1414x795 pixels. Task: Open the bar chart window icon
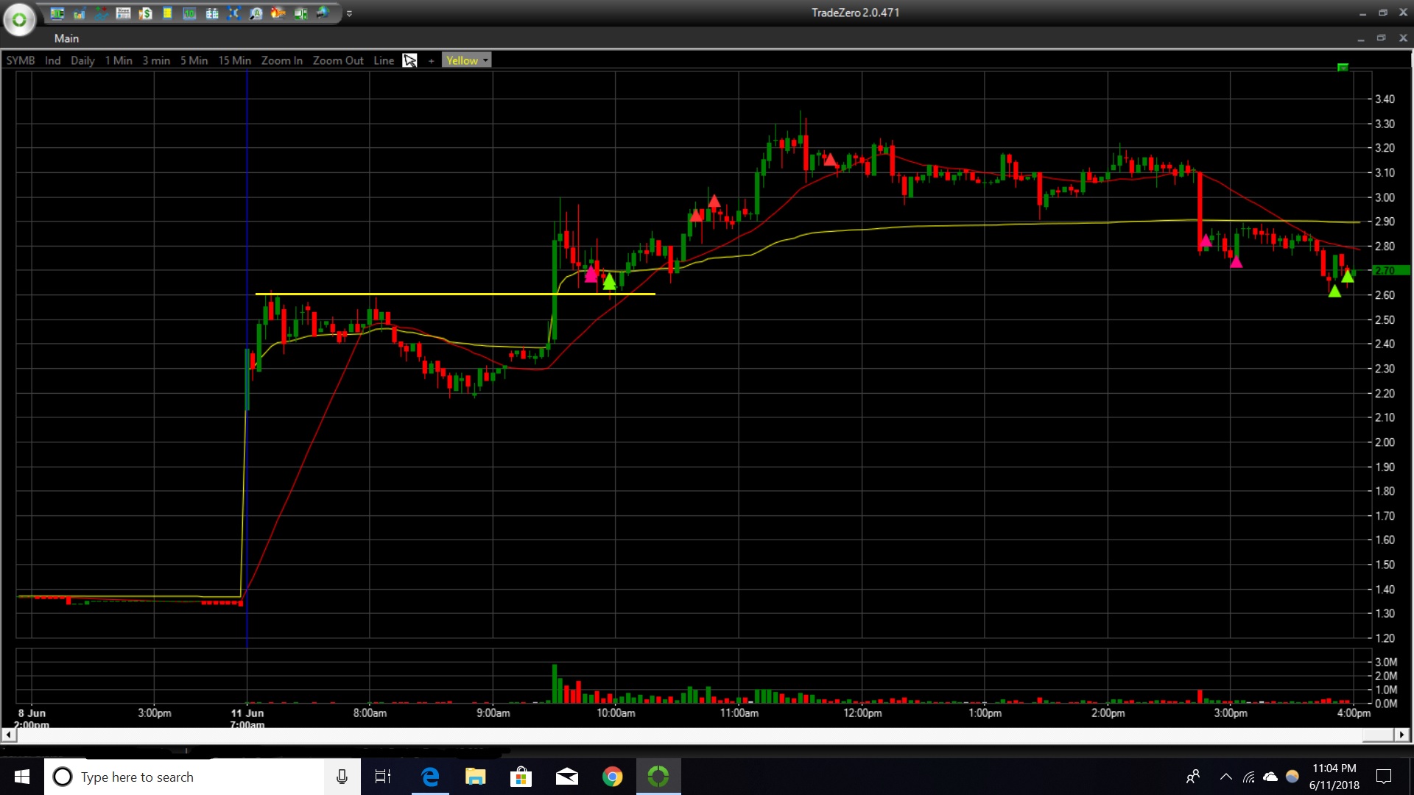click(x=79, y=13)
